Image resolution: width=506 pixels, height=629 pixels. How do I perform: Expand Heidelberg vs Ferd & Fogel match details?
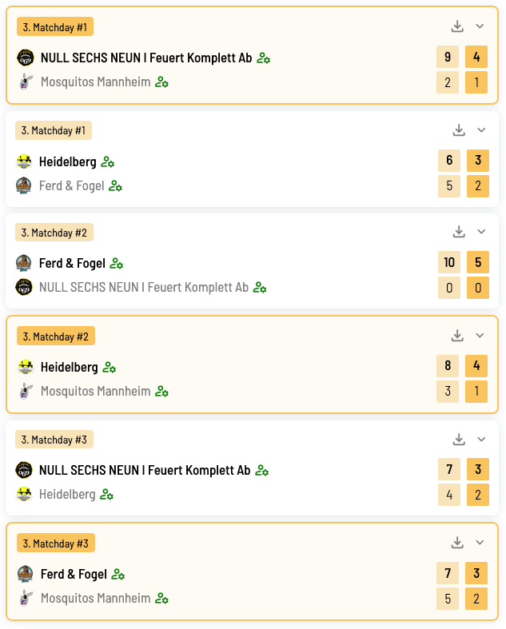pyautogui.click(x=481, y=130)
